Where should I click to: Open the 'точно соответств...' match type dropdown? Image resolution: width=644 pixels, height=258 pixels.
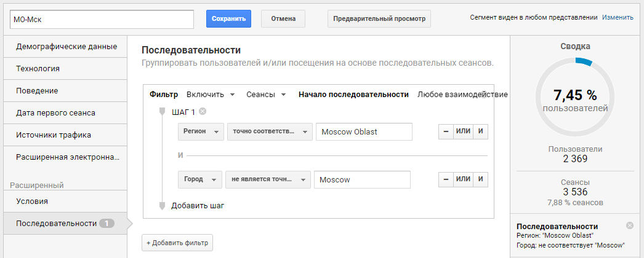click(x=270, y=132)
